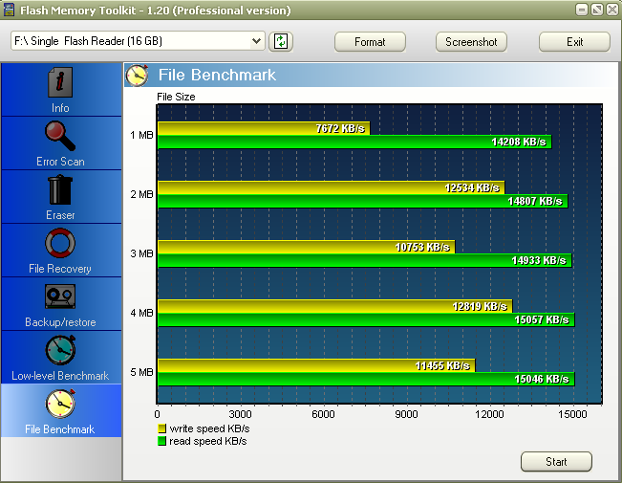
Task: Close the Flash Memory Toolkit window
Action: click(x=612, y=10)
